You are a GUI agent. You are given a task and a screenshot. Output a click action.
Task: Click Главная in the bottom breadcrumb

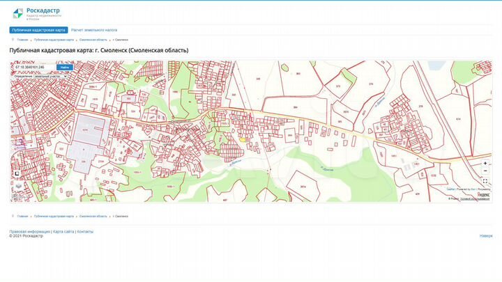23,217
